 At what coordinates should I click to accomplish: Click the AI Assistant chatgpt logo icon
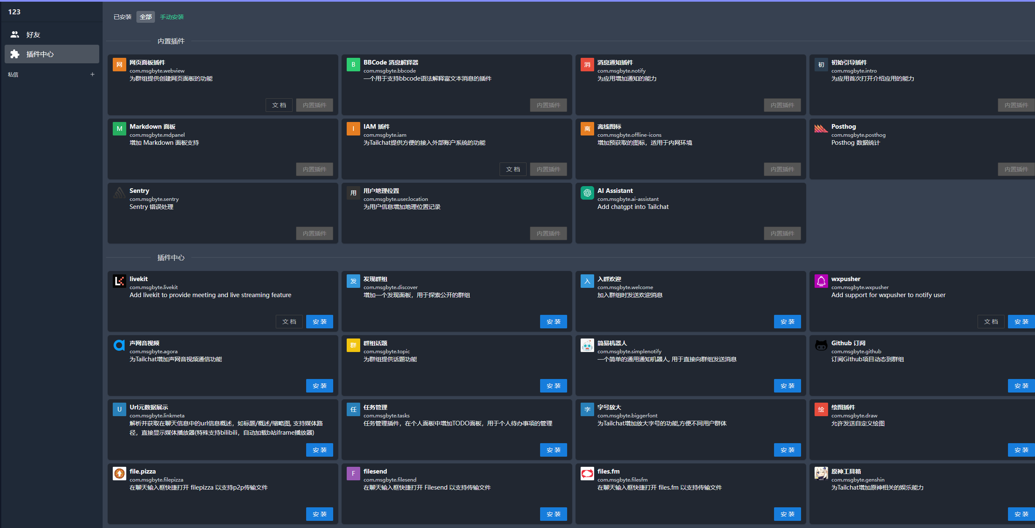pos(587,193)
